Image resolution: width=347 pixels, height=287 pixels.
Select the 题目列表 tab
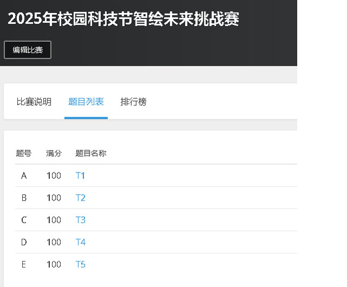(x=86, y=102)
